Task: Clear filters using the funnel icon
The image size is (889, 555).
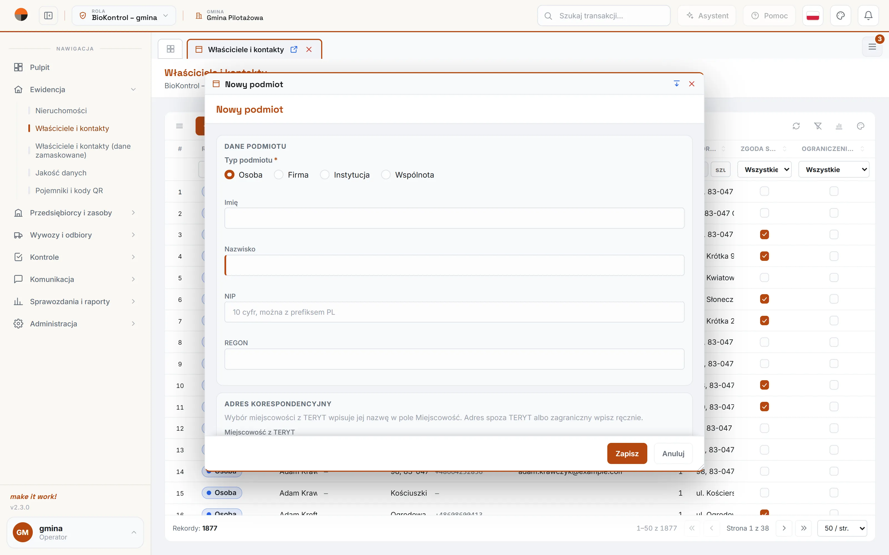Action: coord(818,126)
